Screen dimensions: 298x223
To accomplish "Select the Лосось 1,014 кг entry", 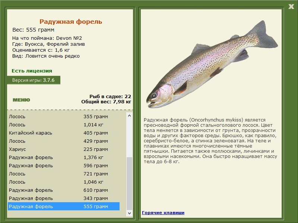I will click(x=64, y=125).
